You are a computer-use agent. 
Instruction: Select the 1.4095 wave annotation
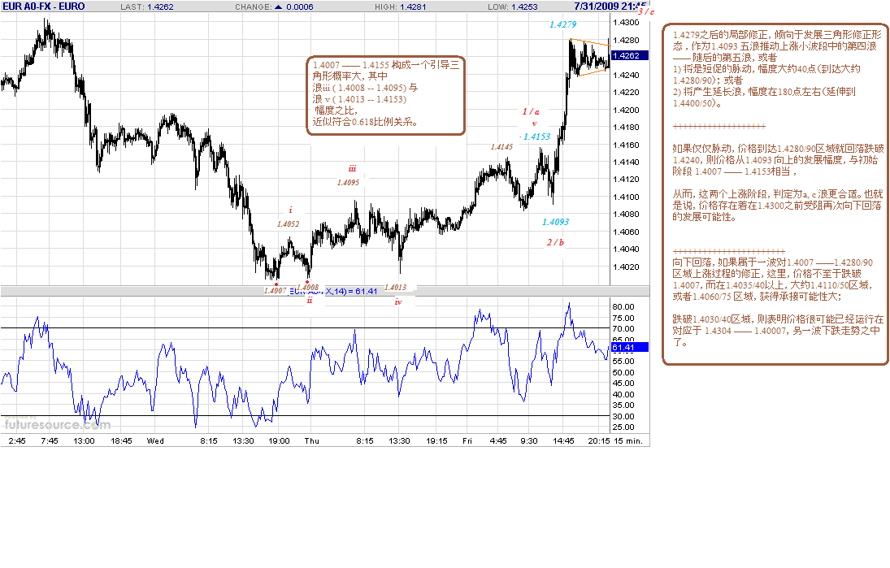pos(348,183)
